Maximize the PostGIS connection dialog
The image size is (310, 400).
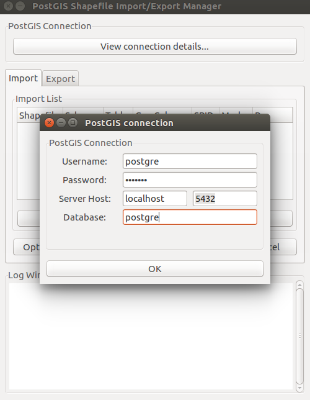(x=73, y=123)
